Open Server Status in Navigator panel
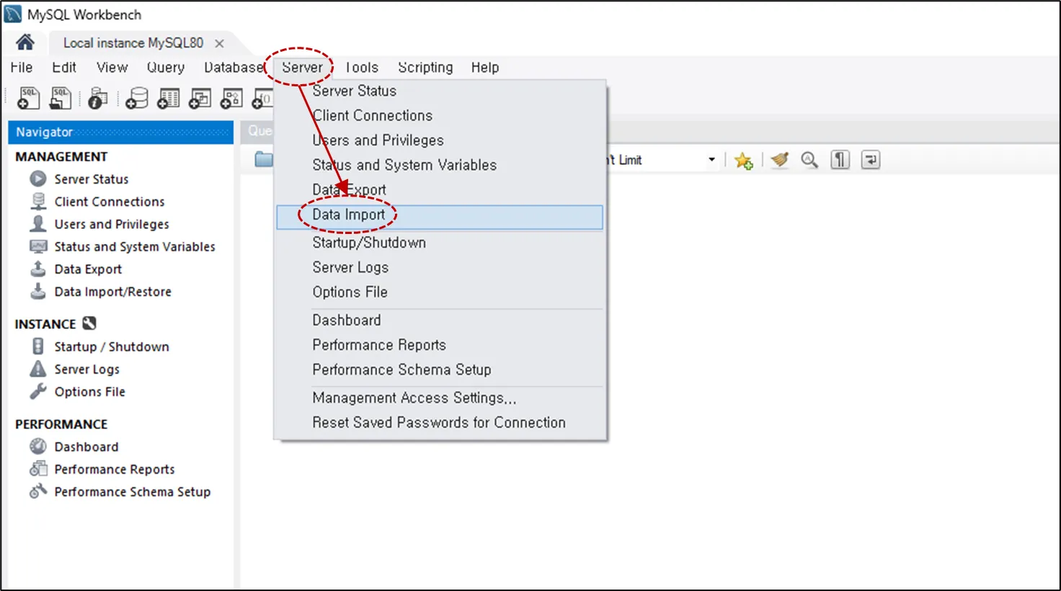1061x591 pixels. coord(91,179)
